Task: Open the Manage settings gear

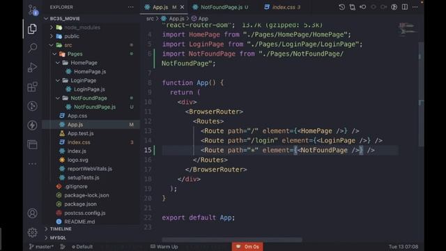Action: 33,232
